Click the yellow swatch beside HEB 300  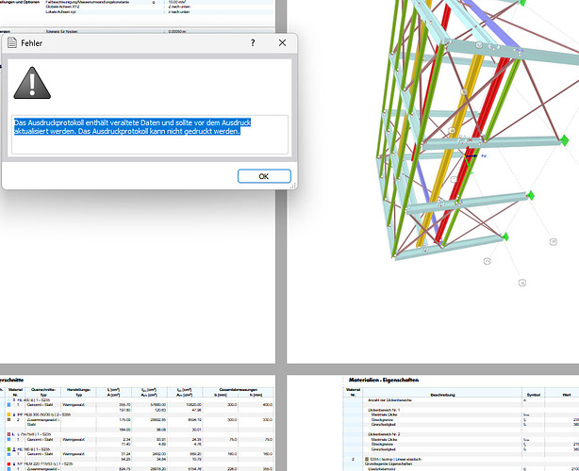tap(3, 414)
